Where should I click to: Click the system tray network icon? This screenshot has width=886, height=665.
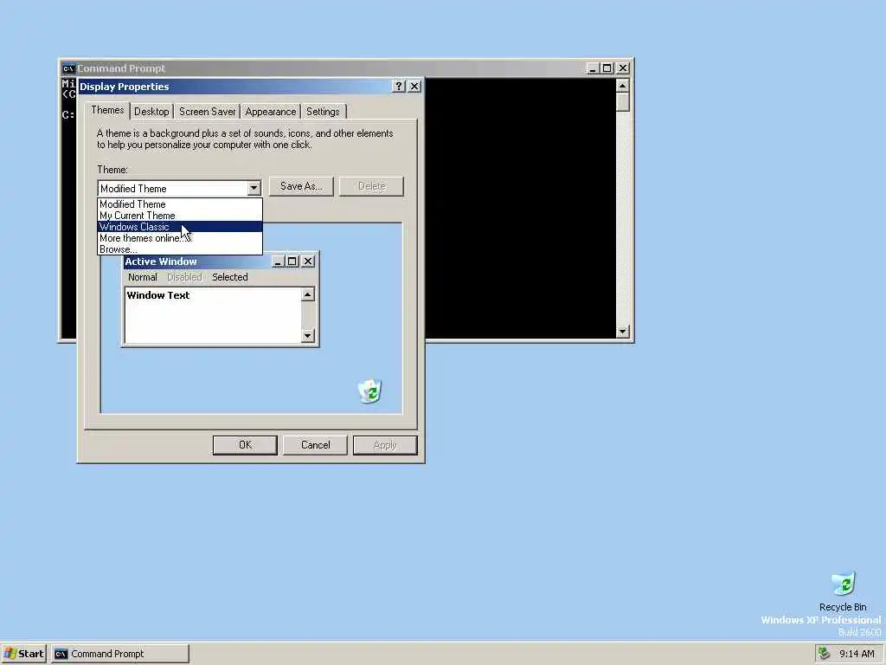tap(824, 653)
